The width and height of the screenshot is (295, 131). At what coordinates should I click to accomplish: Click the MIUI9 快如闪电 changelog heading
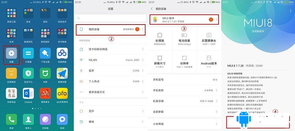pos(235,74)
